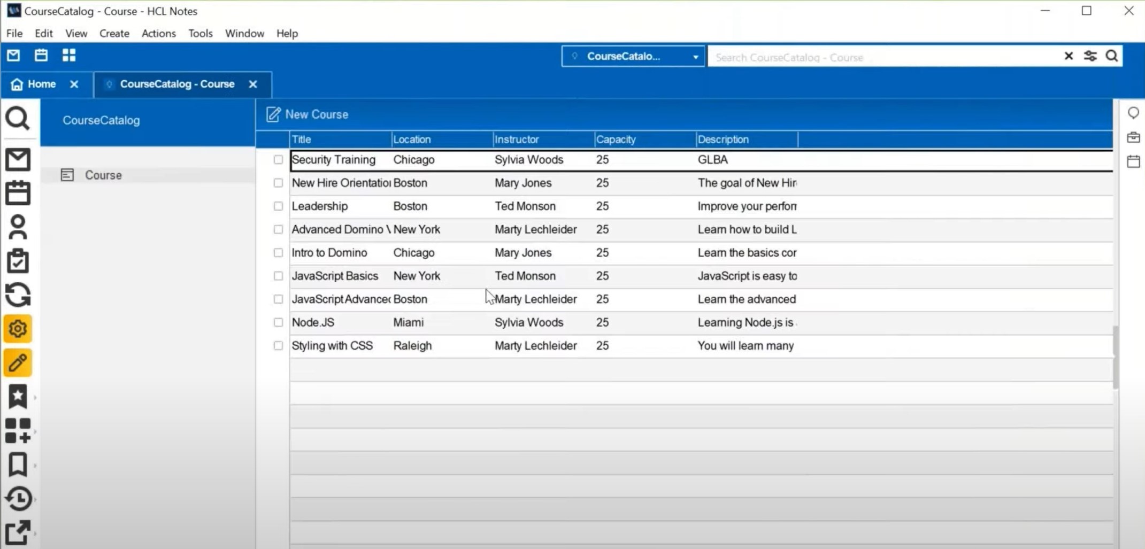Viewport: 1145px width, 549px height.
Task: Open Calendar from the left sidebar
Action: tap(18, 193)
